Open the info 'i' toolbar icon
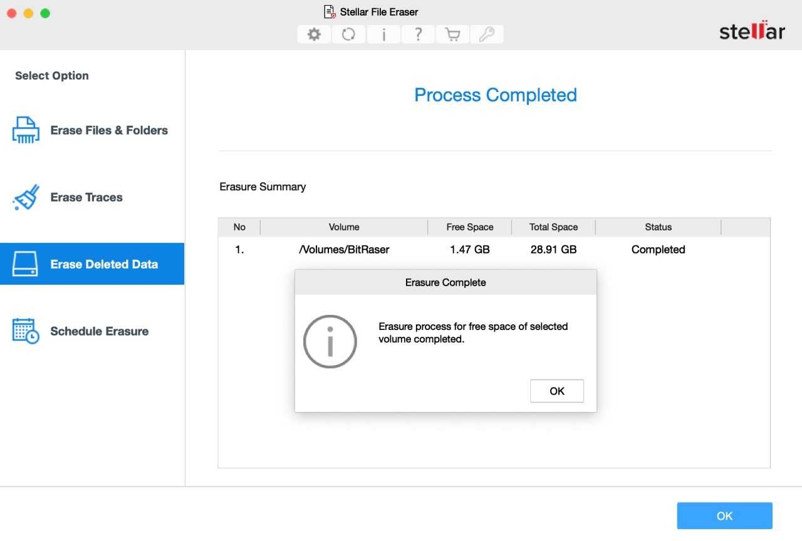The width and height of the screenshot is (802, 541). [x=383, y=34]
